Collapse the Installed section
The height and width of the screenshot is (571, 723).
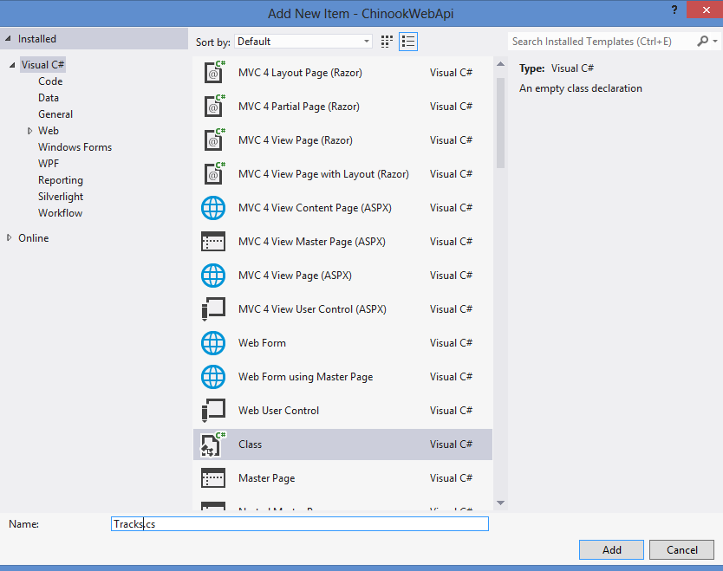8,39
